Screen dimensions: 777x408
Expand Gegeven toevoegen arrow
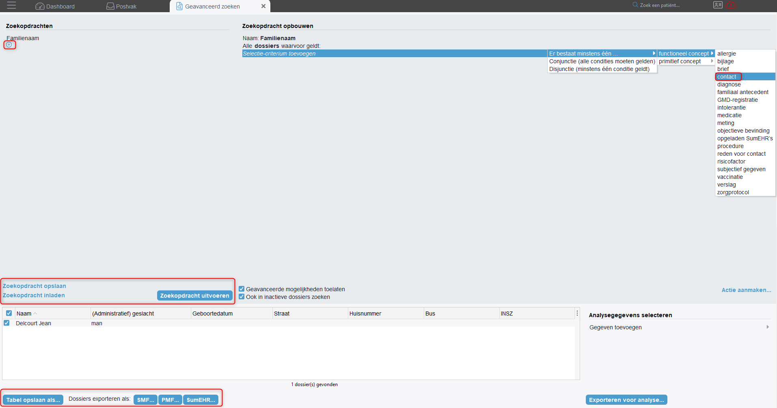768,327
